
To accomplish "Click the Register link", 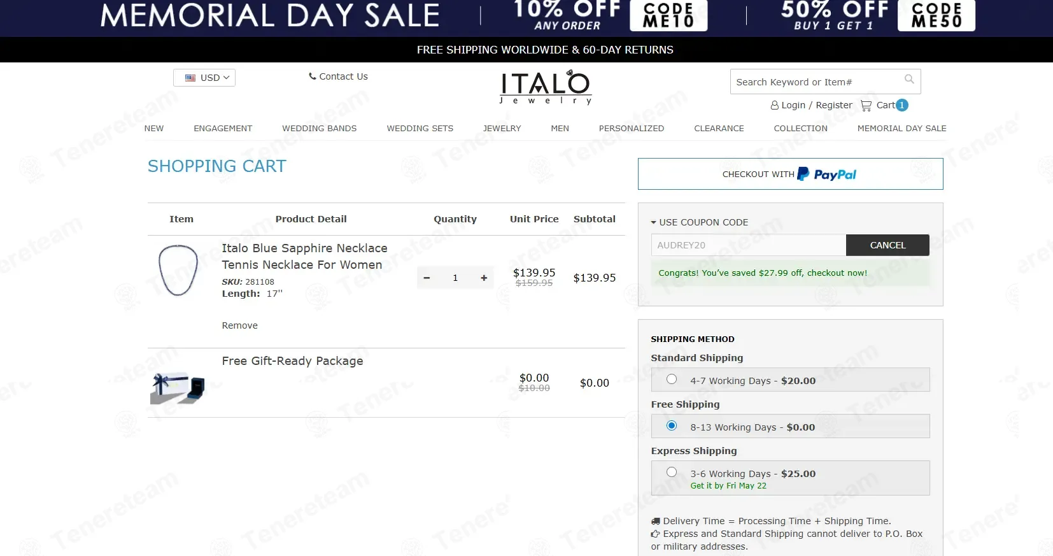I will click(x=834, y=105).
